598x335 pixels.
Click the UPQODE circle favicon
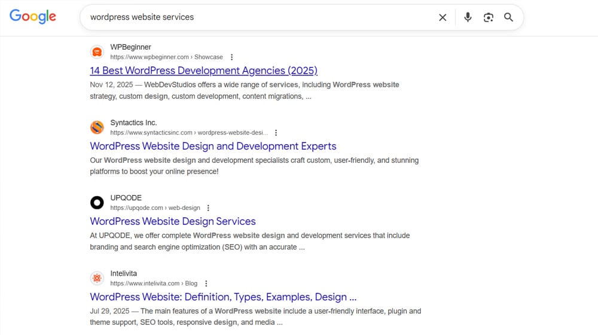[x=97, y=203]
